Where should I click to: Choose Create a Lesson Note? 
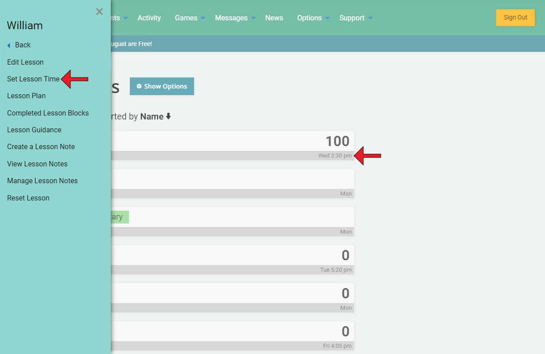(41, 146)
